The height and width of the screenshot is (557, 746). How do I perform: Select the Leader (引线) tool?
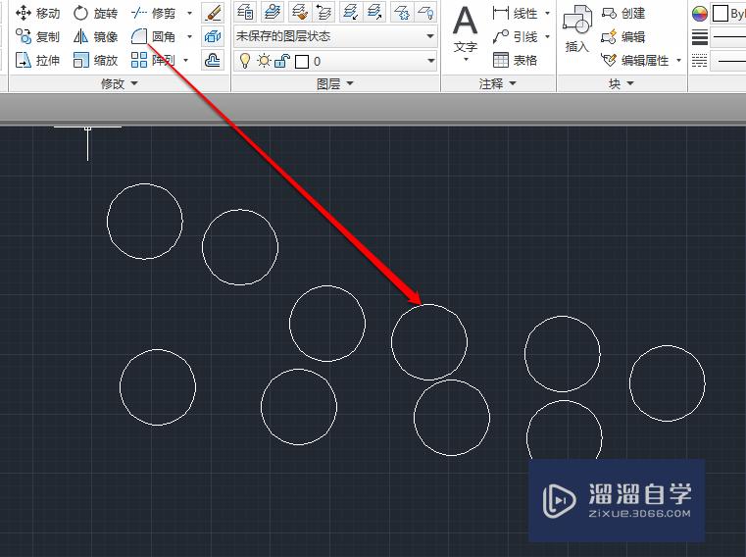tap(516, 36)
